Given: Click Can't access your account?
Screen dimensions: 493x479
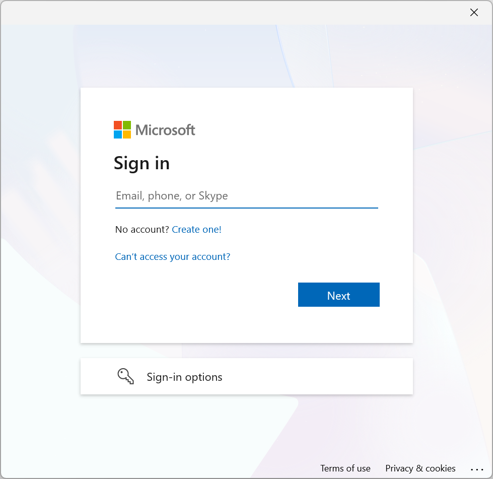Looking at the screenshot, I should point(172,256).
